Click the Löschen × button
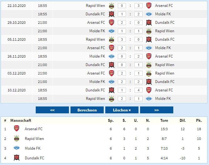Image resolution: width=209 pixels, height=165 pixels. [122, 110]
